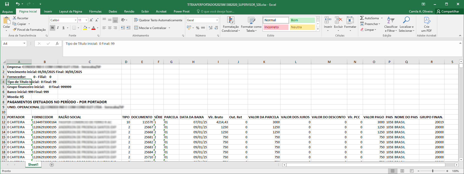The width and height of the screenshot is (464, 174).
Task: Save the workbook from the quick access toolbar
Action: pos(7,4)
